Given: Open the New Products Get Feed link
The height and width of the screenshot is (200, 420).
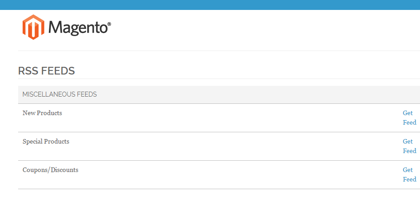Looking at the screenshot, I should click(410, 118).
